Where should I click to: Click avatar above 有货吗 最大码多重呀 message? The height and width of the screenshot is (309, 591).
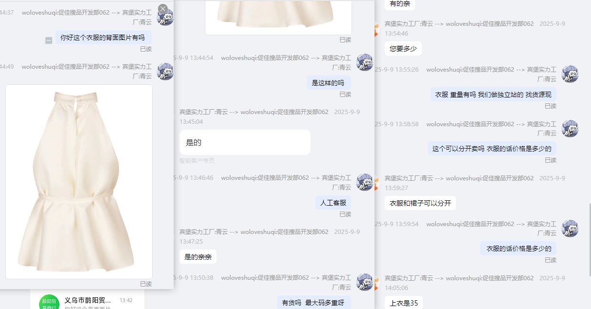point(365,282)
